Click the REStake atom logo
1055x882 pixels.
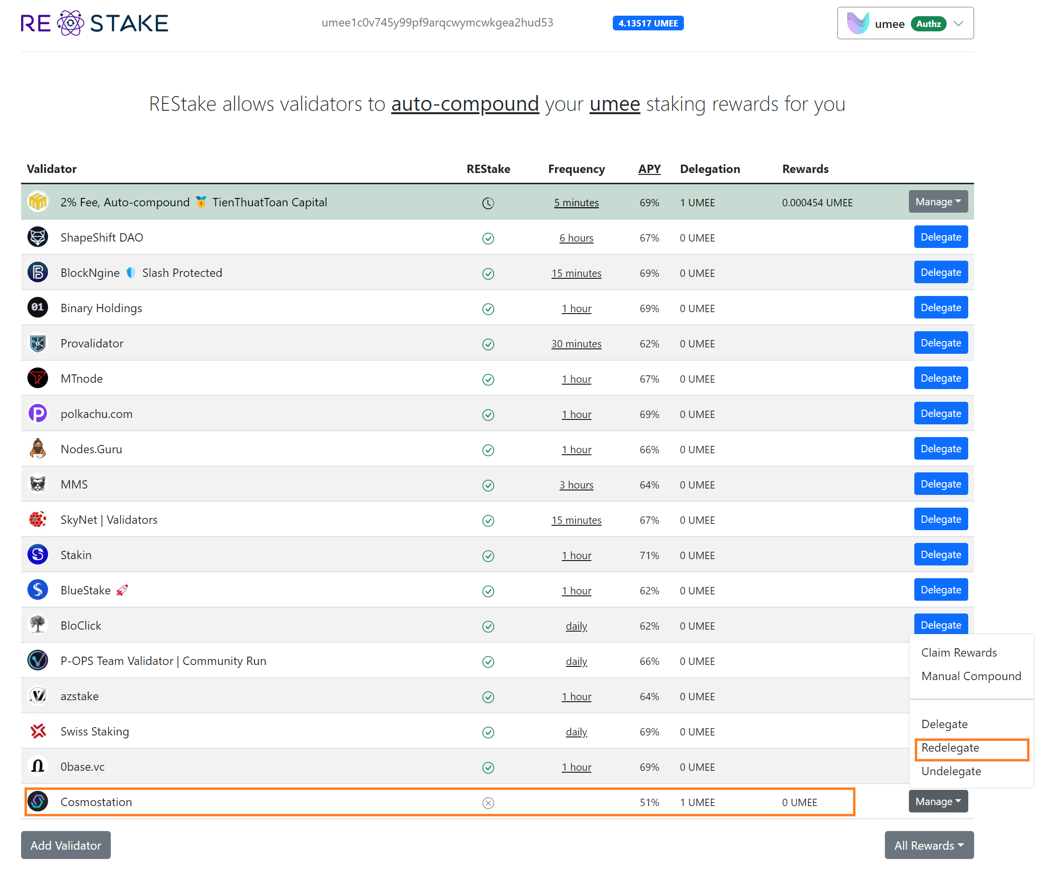(70, 23)
